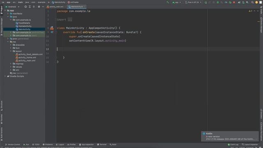
Task: Open the Logcat tool window
Action: [x=60, y=144]
